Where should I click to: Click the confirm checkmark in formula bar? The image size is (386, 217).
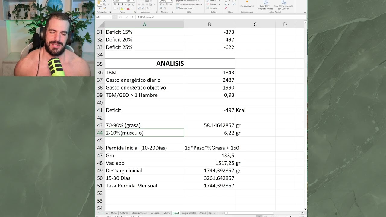[x=126, y=17]
